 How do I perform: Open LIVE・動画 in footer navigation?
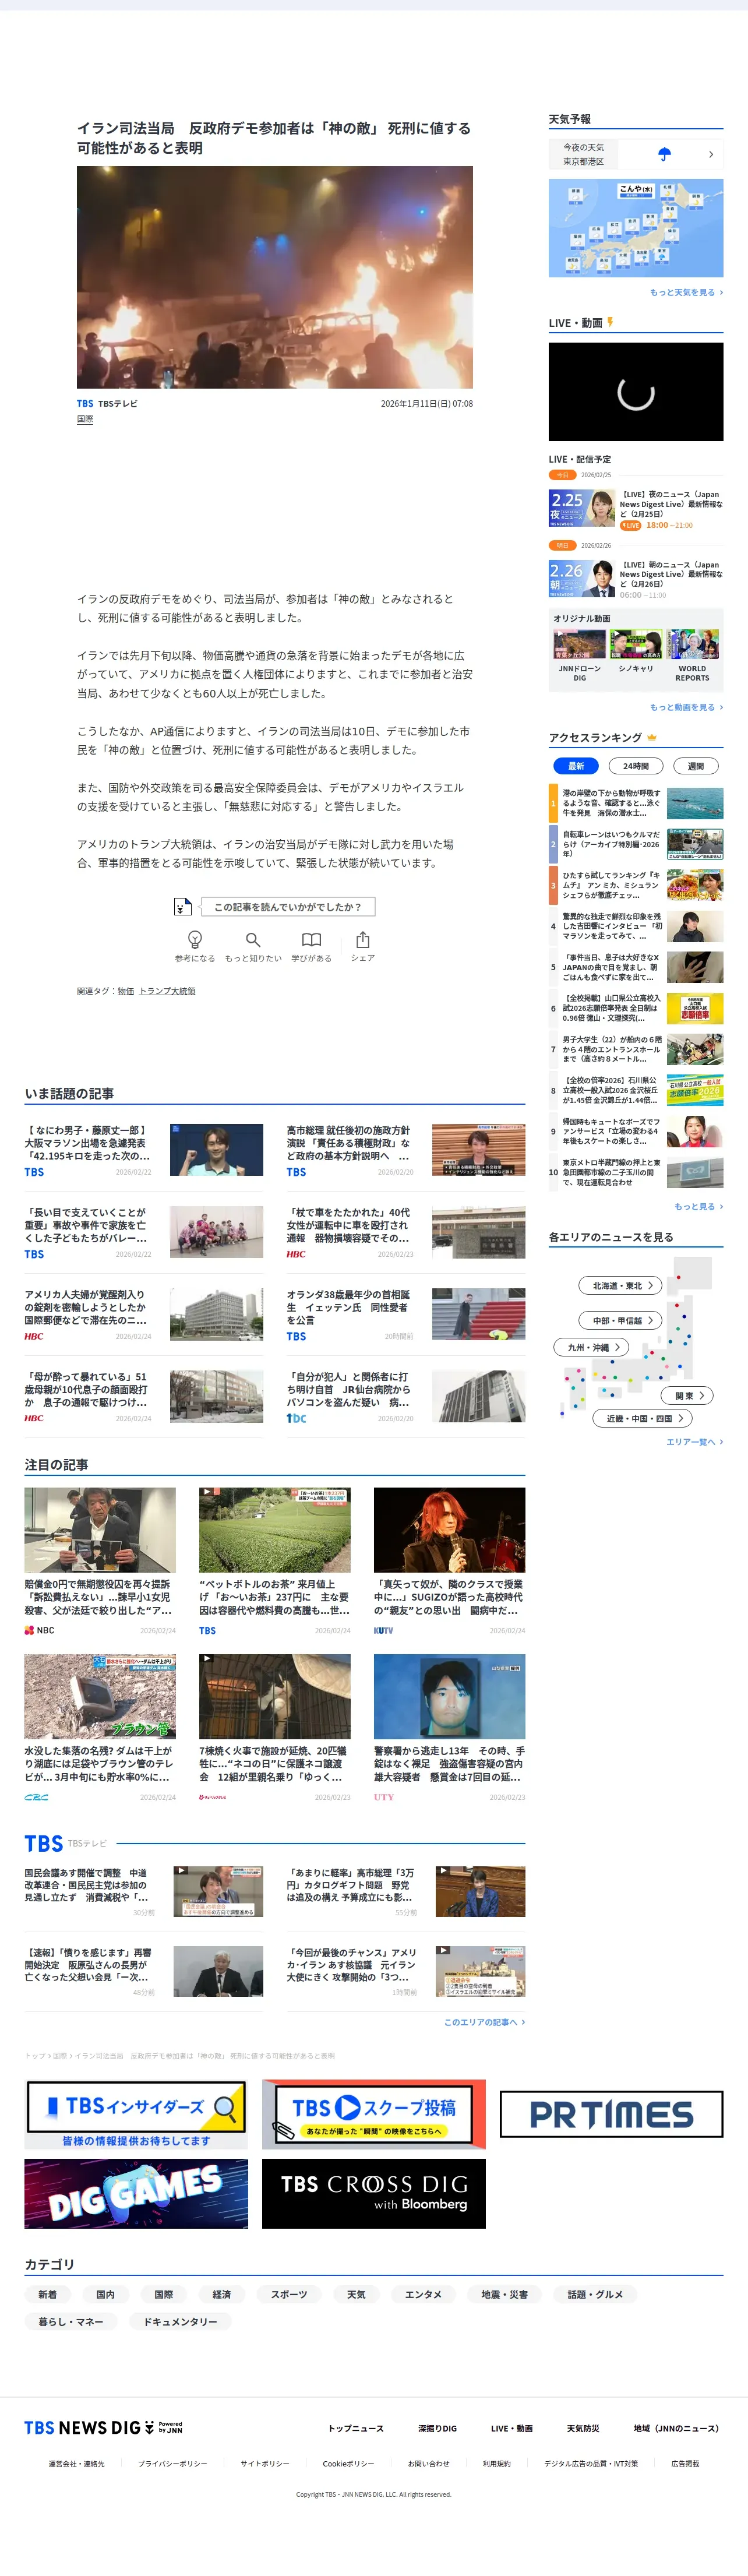[511, 2428]
